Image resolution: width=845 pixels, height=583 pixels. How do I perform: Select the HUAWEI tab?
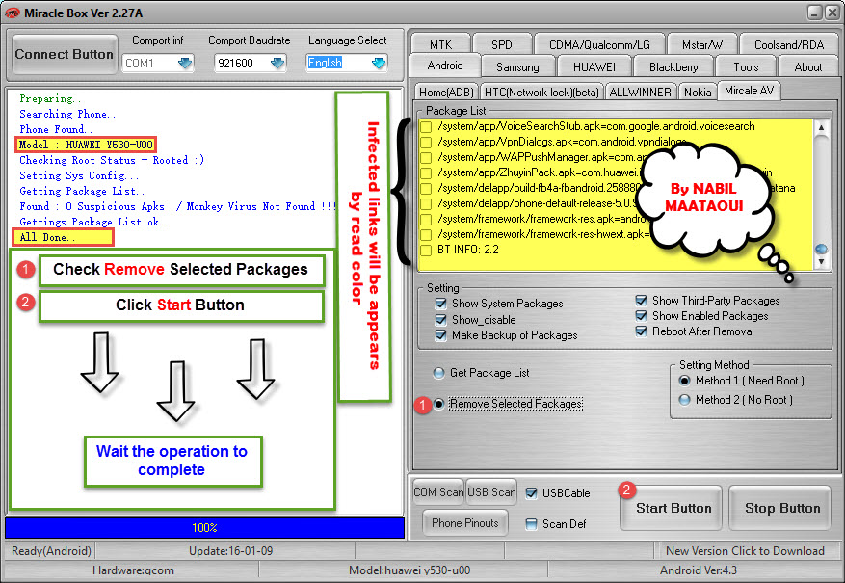(594, 67)
